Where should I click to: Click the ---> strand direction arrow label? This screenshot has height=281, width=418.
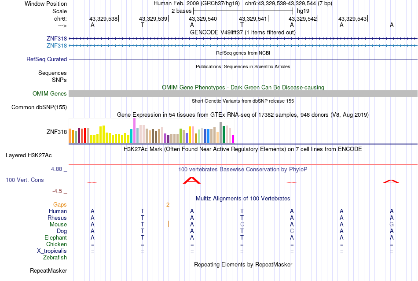point(62,26)
